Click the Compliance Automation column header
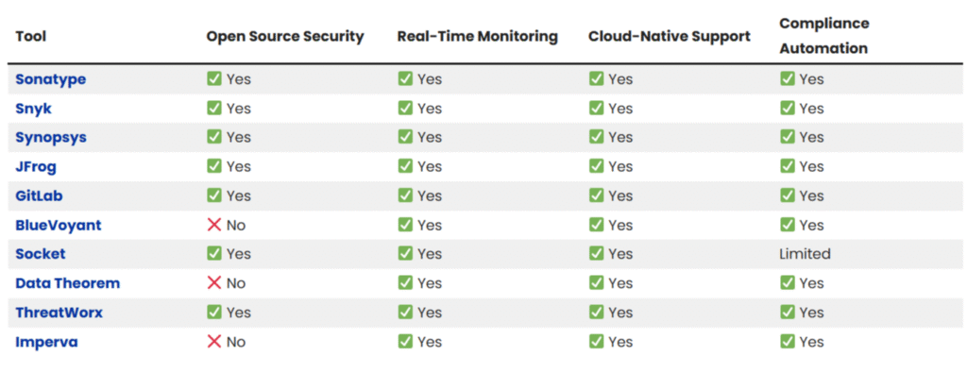 pos(823,36)
